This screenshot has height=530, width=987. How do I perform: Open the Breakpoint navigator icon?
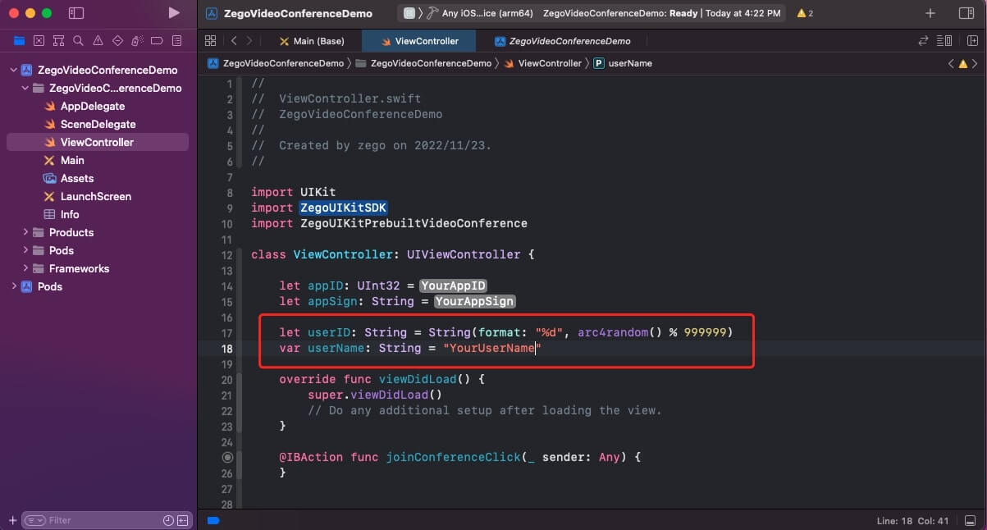[x=157, y=40]
